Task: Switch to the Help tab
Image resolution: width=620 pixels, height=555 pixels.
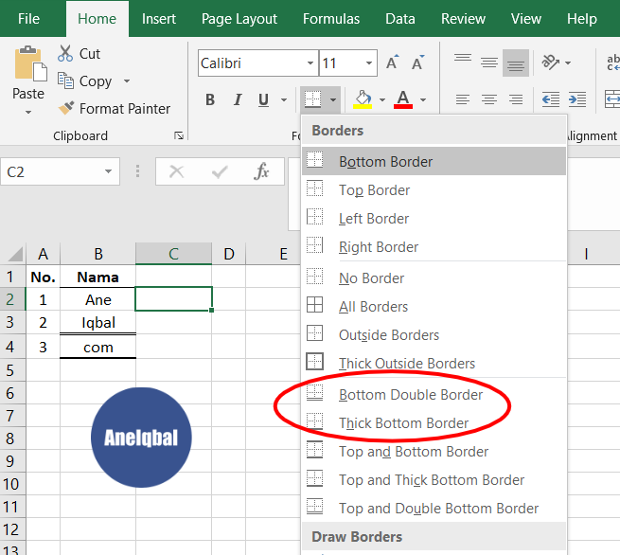Action: 581,19
